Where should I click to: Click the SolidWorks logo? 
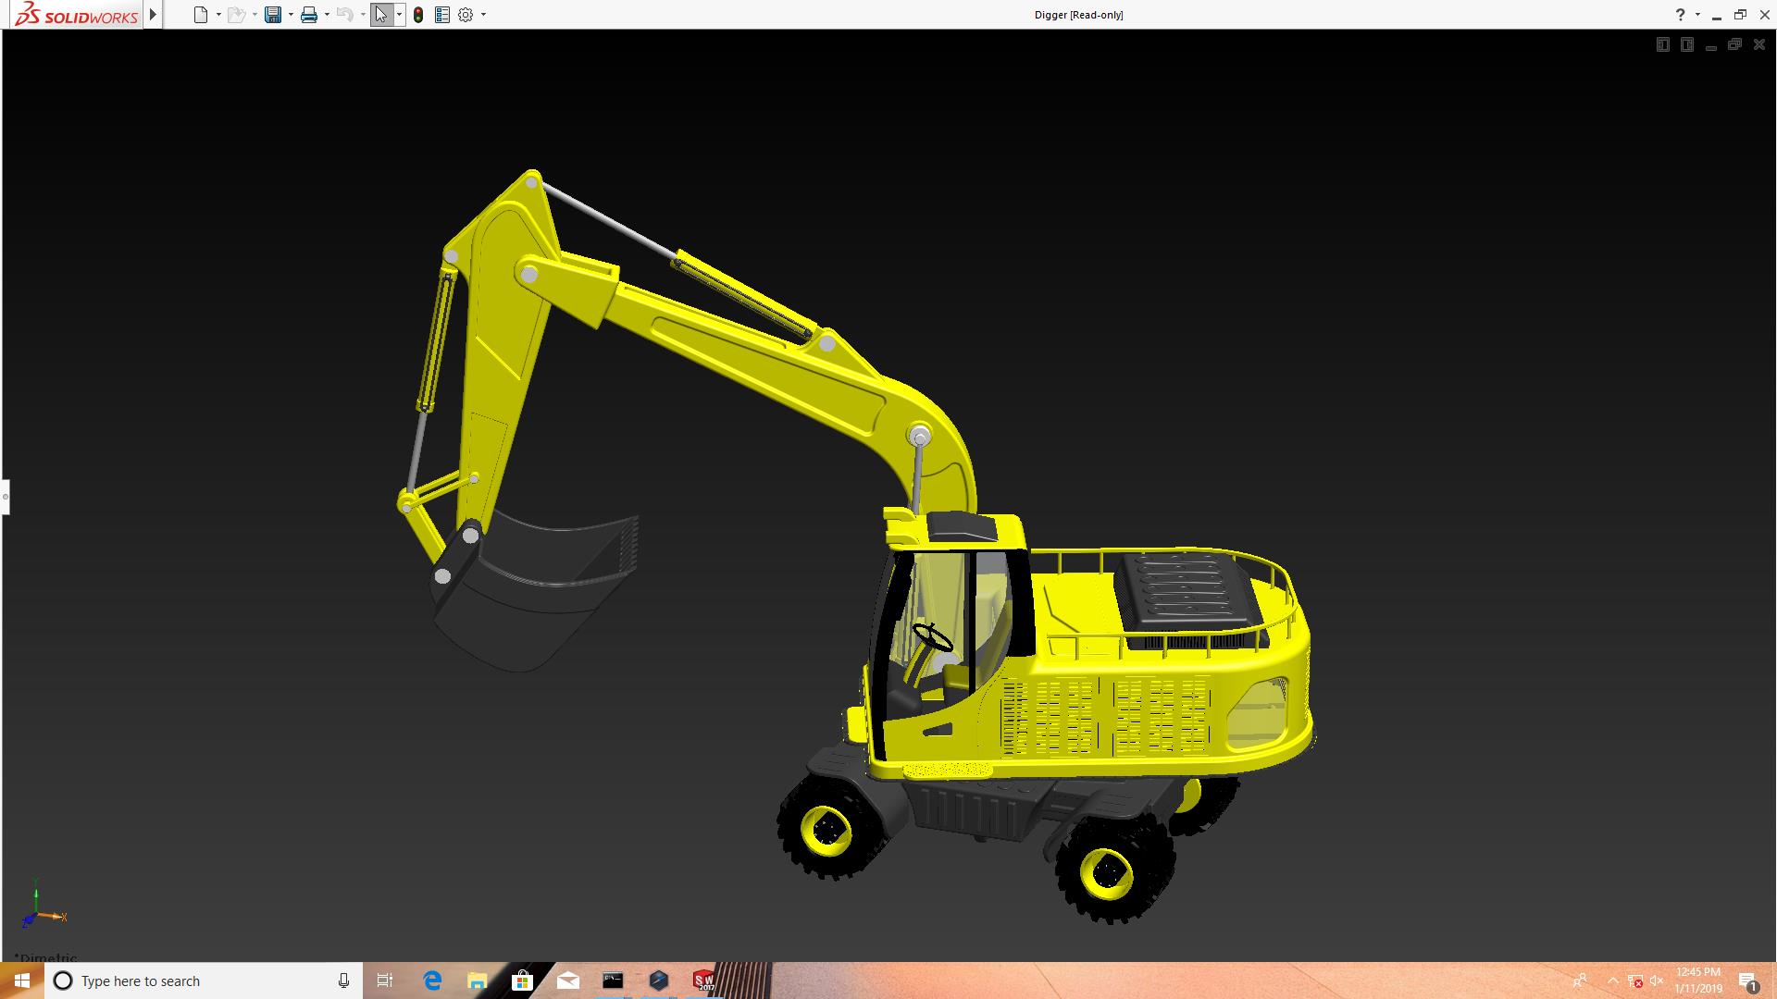(76, 15)
